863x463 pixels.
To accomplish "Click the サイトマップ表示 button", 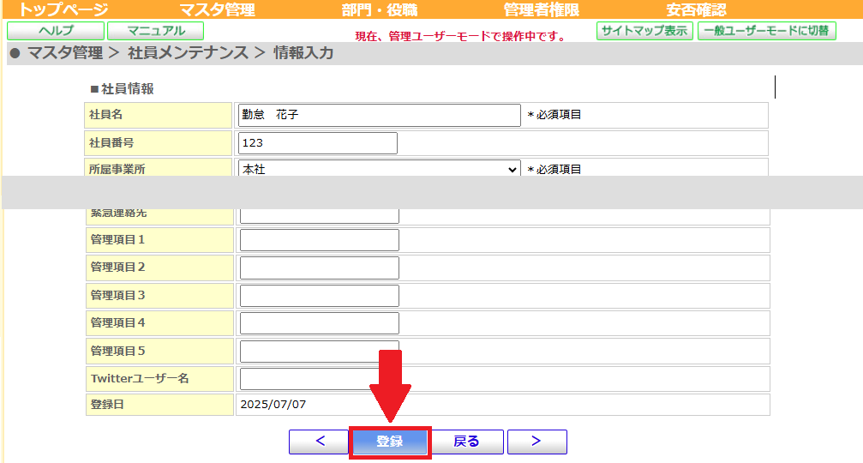I will 644,31.
